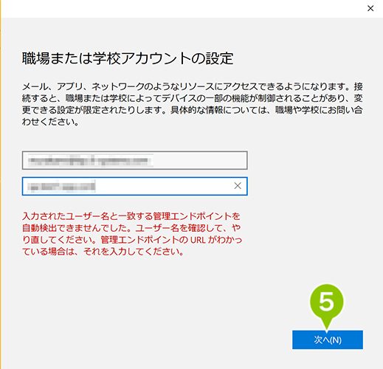The height and width of the screenshot is (369, 383).
Task: Click the blurred password text in second field
Action: 61,186
